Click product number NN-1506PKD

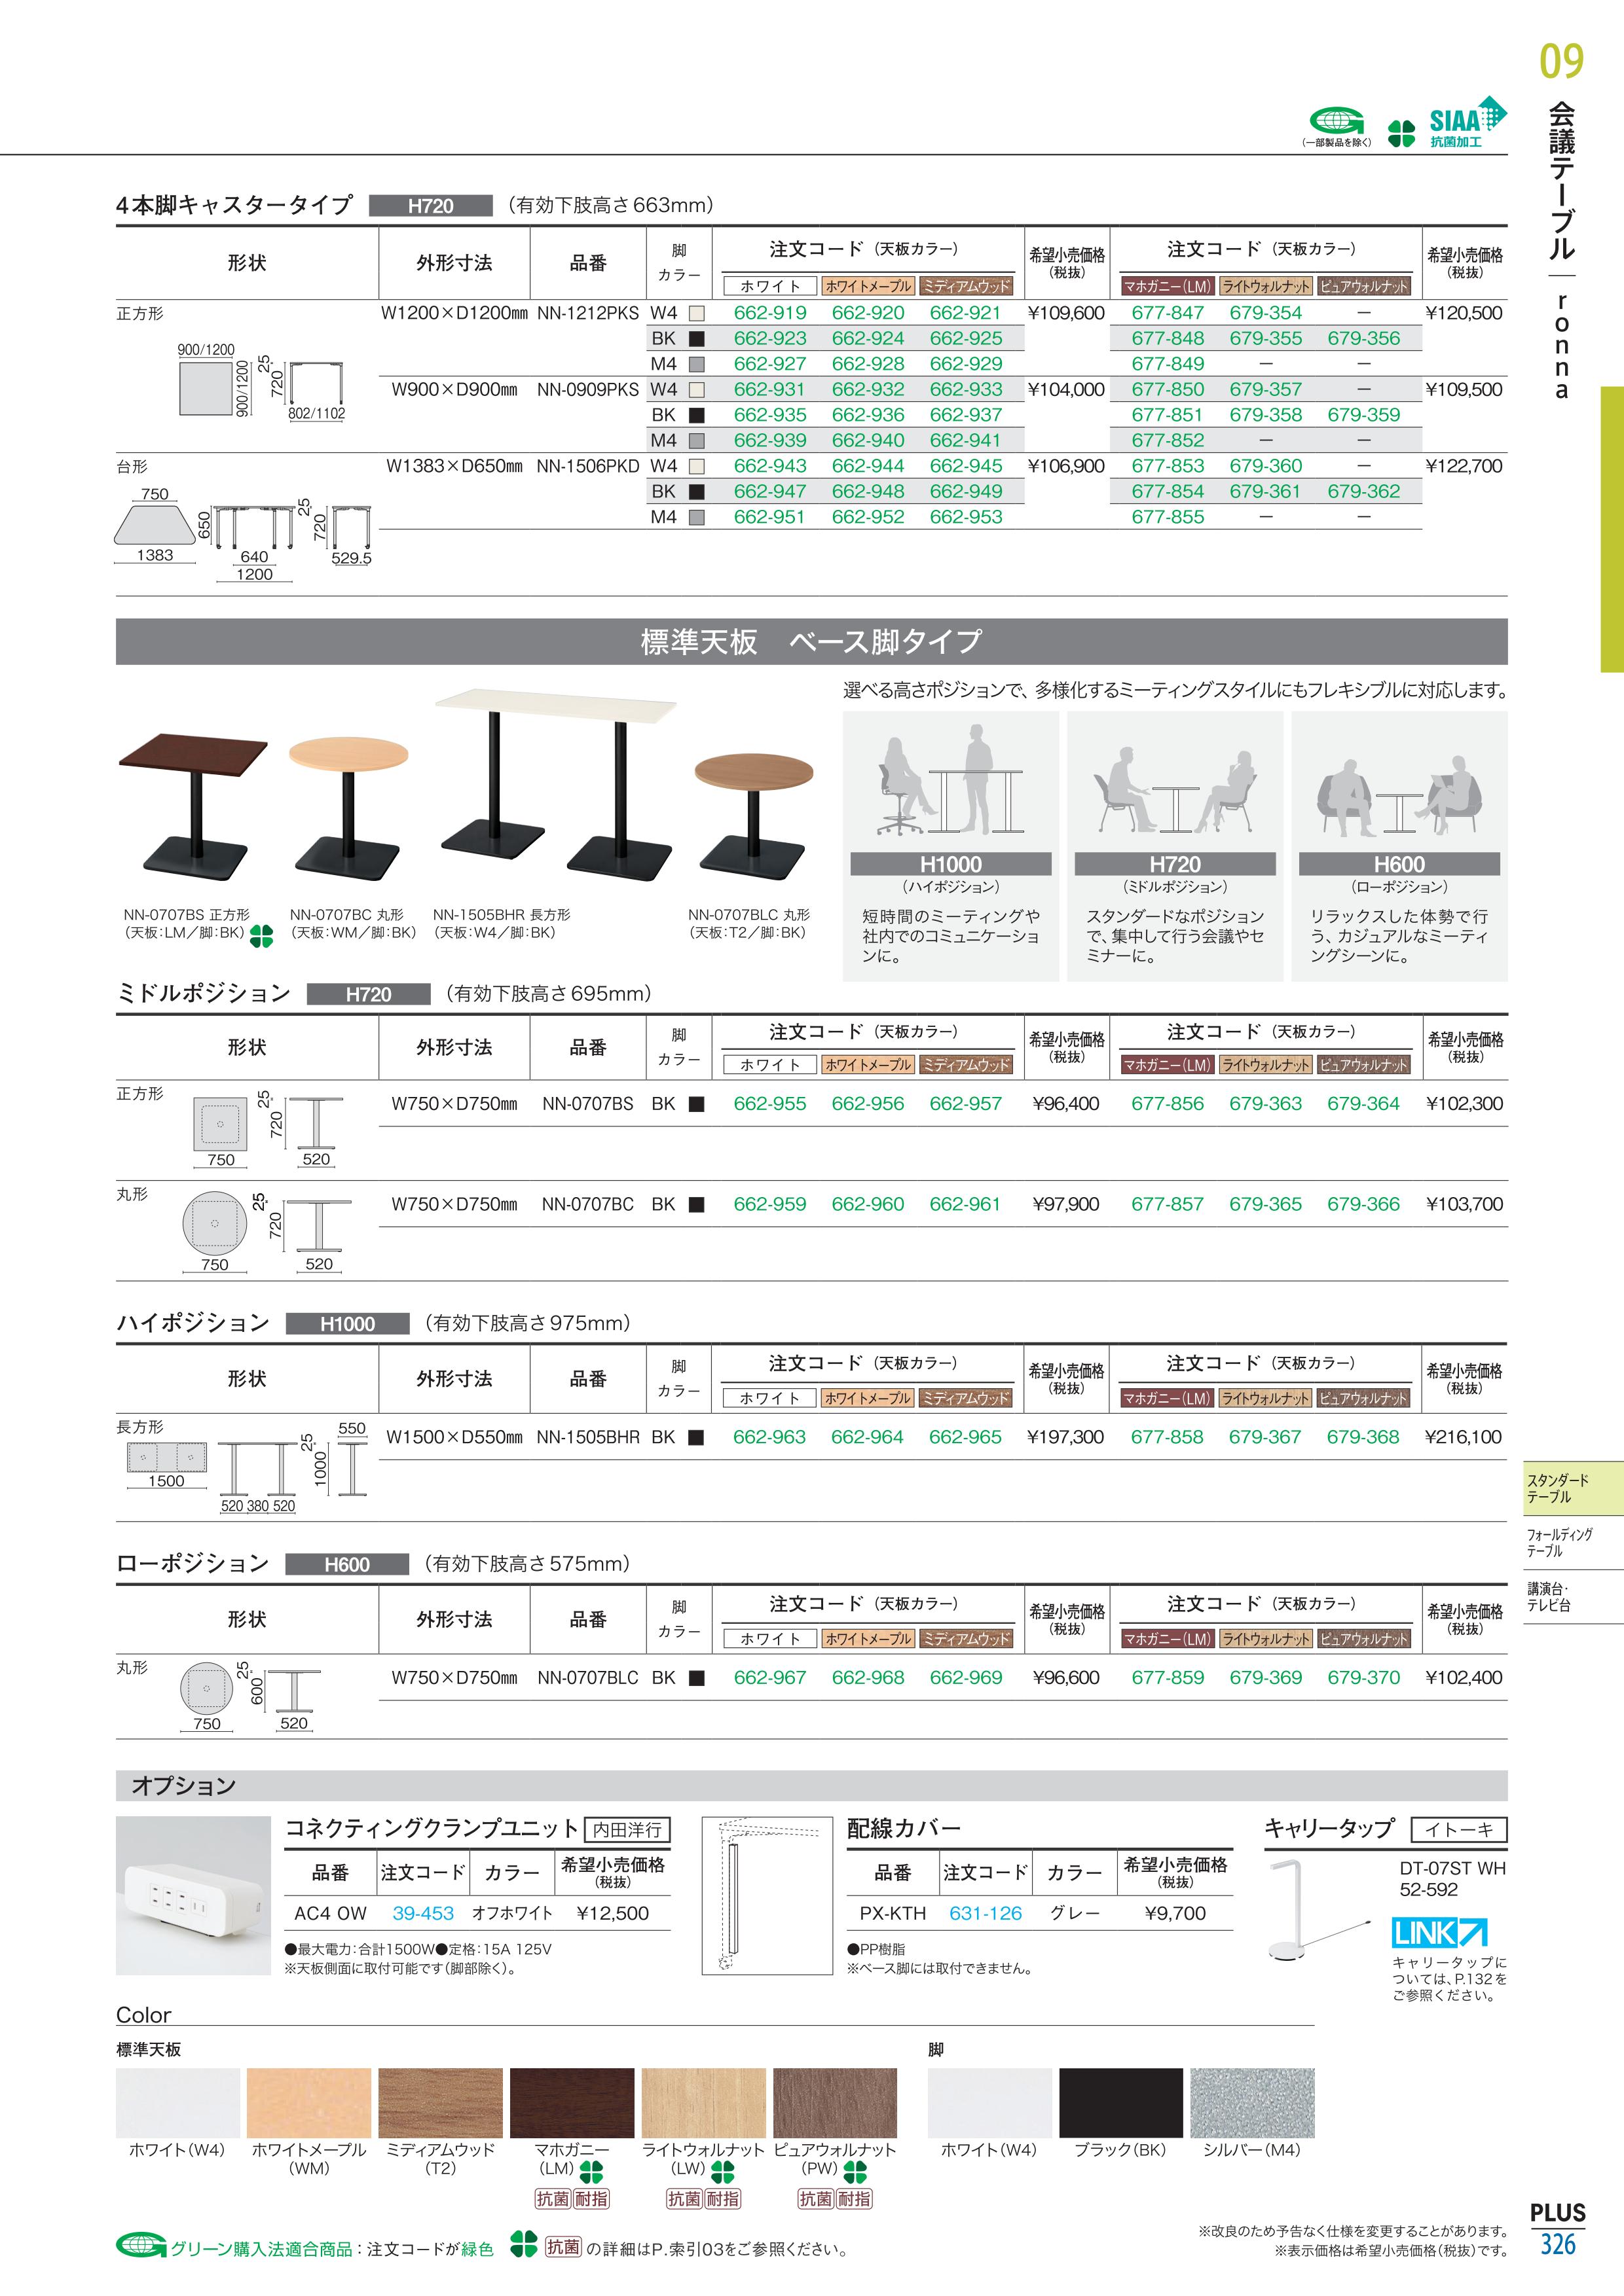(x=588, y=466)
